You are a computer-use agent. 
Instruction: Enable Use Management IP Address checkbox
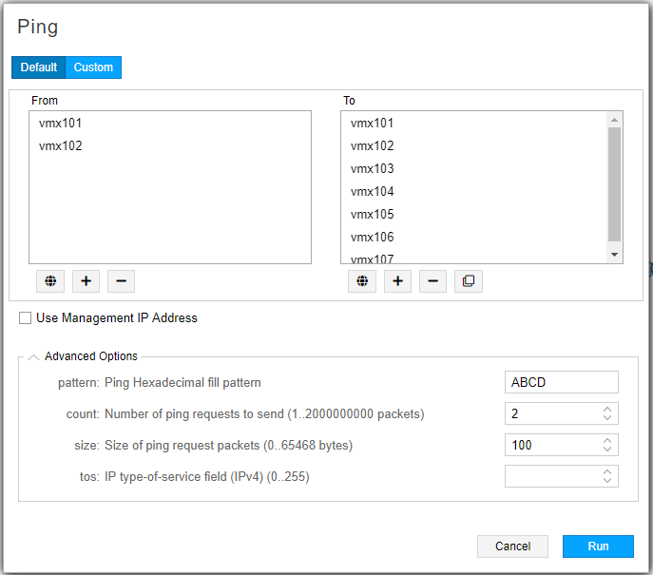point(26,318)
